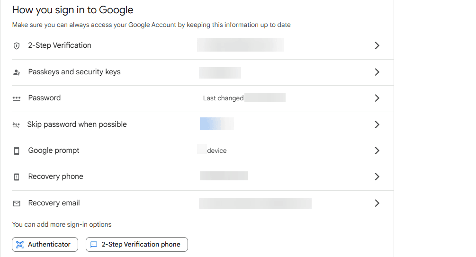This screenshot has width=476, height=257.
Task: Open Google prompt row chevron arrow
Action: click(377, 151)
